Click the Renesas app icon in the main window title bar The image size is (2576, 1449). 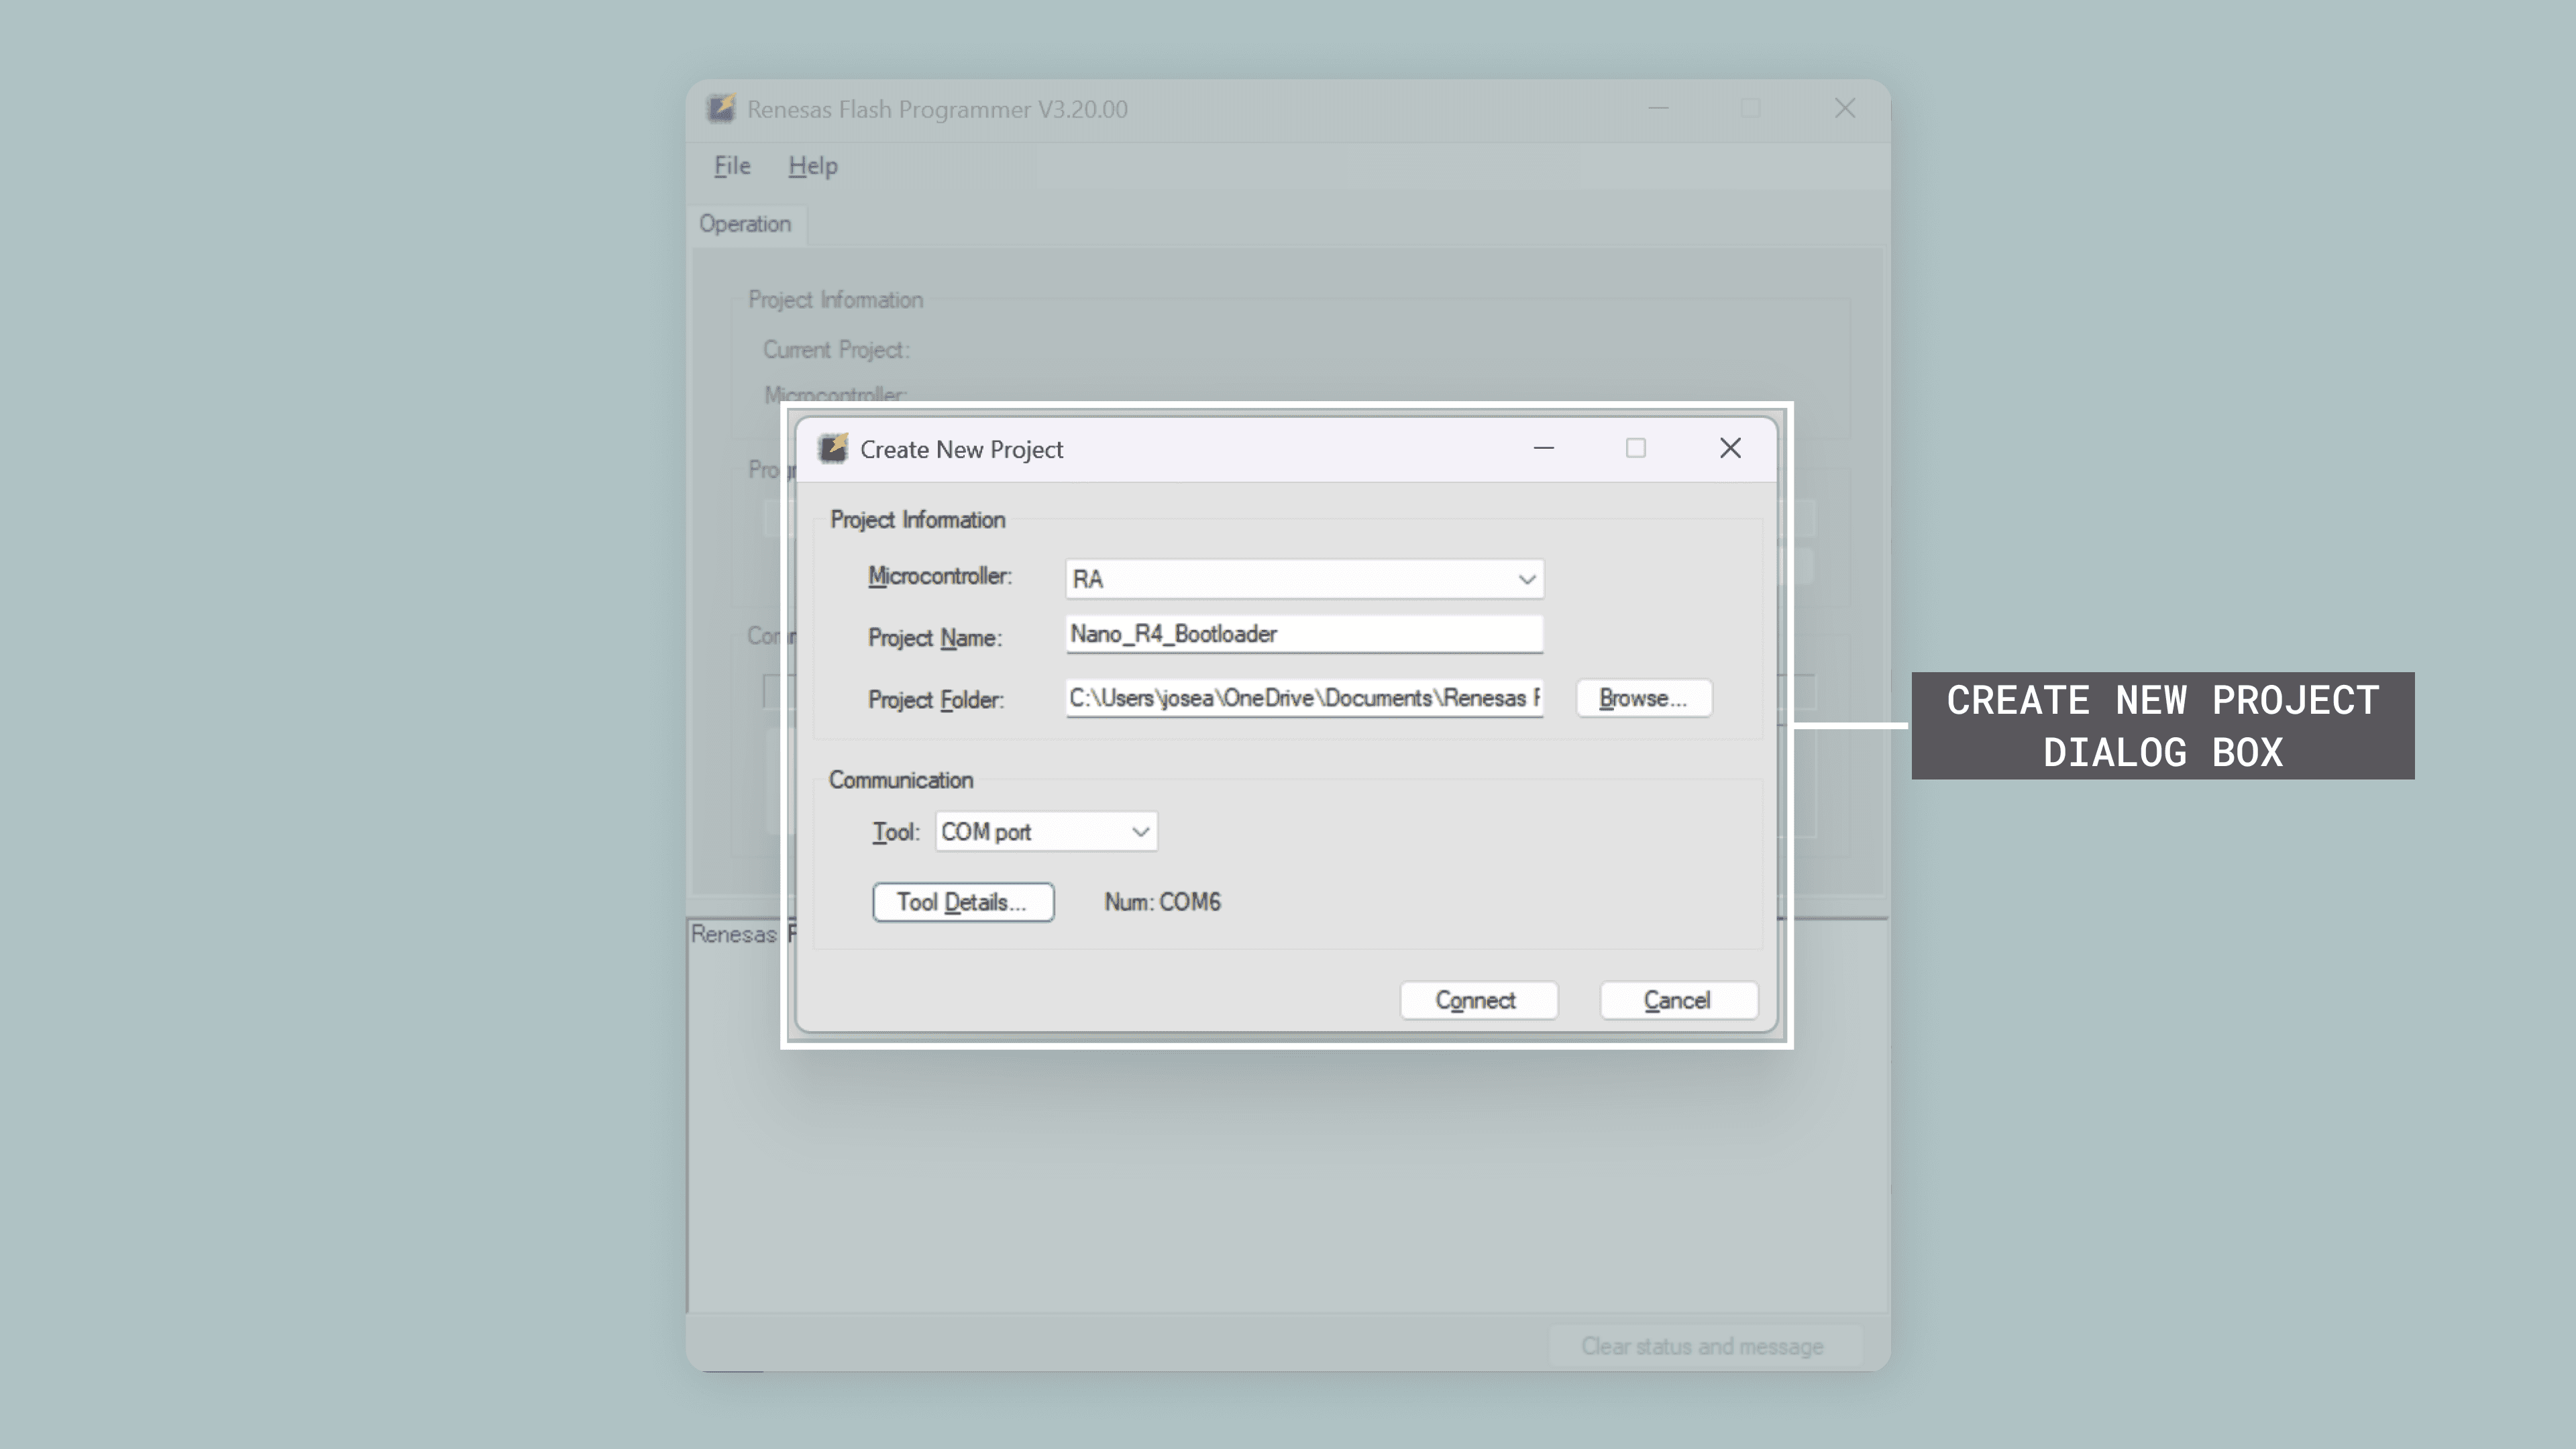(x=721, y=109)
